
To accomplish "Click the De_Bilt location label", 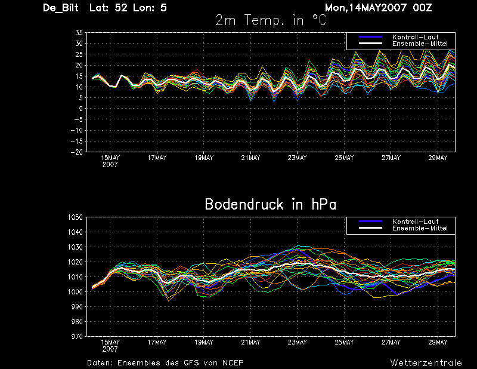I will pos(61,8).
